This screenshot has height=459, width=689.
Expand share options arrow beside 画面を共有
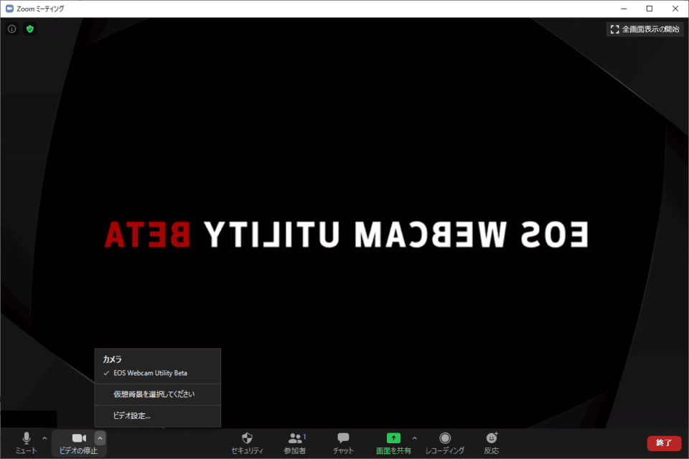[x=414, y=438]
